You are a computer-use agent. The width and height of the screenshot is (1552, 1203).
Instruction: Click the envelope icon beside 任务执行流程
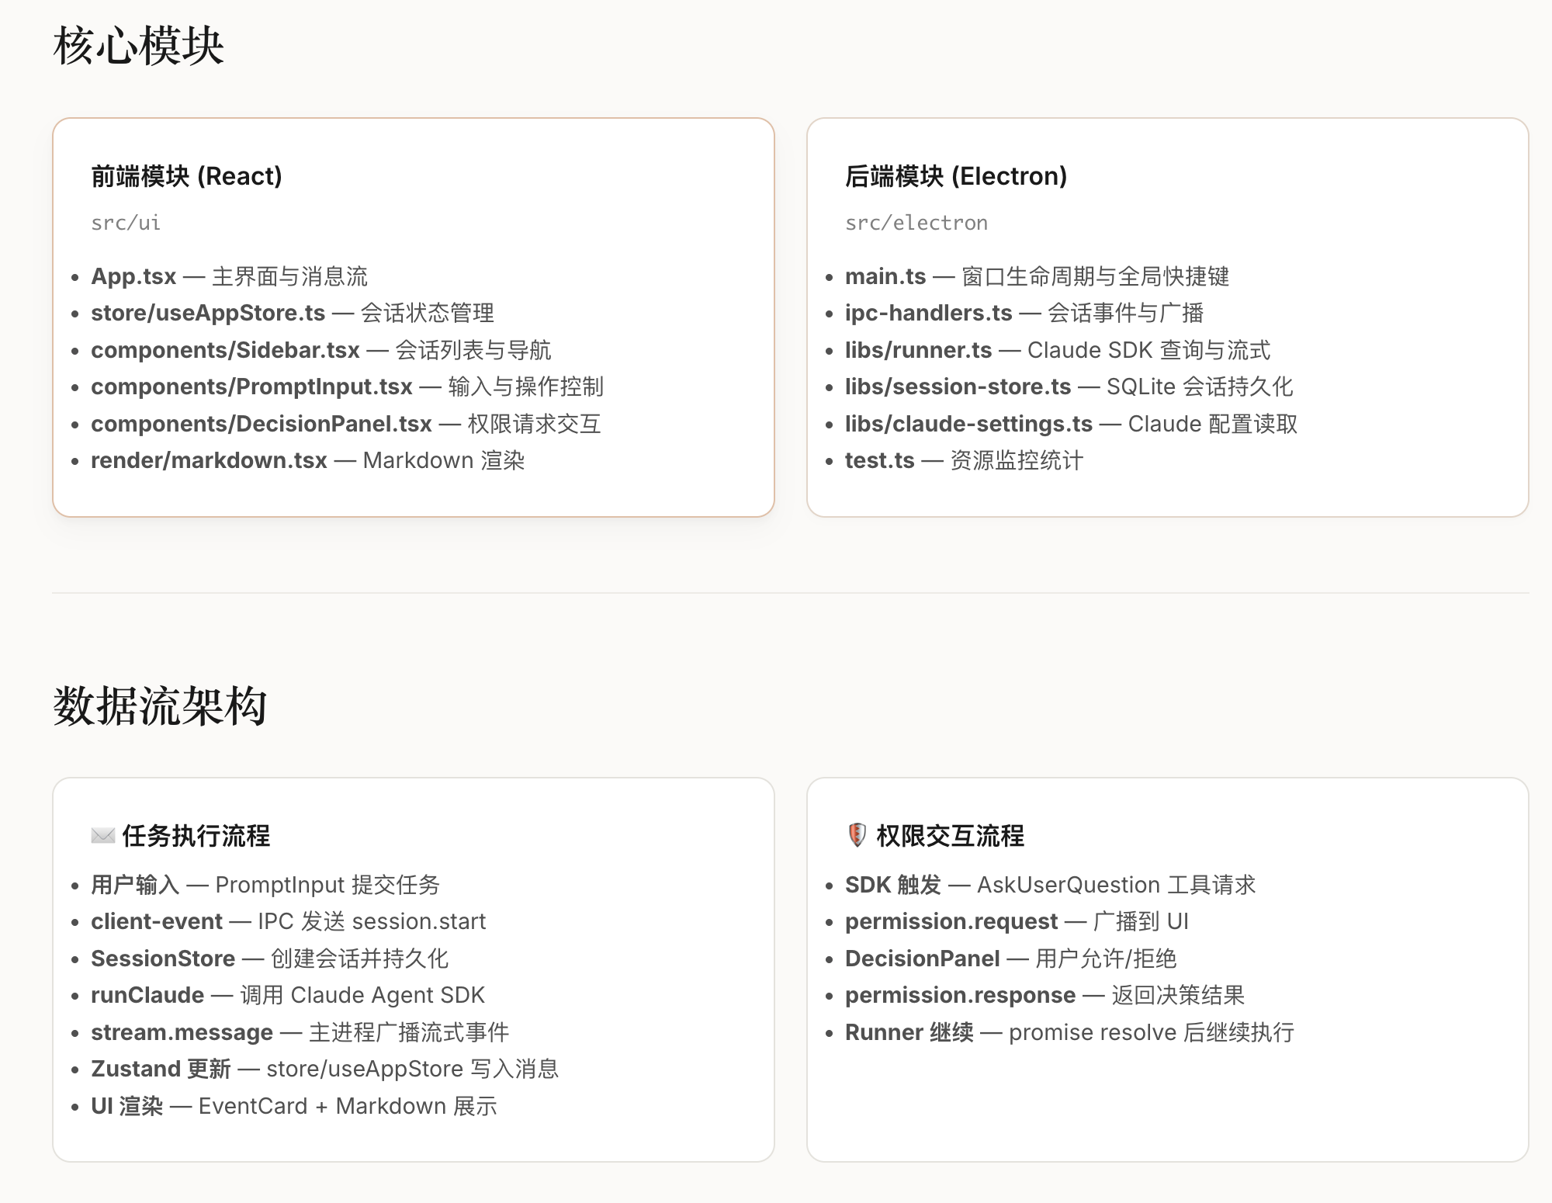102,836
